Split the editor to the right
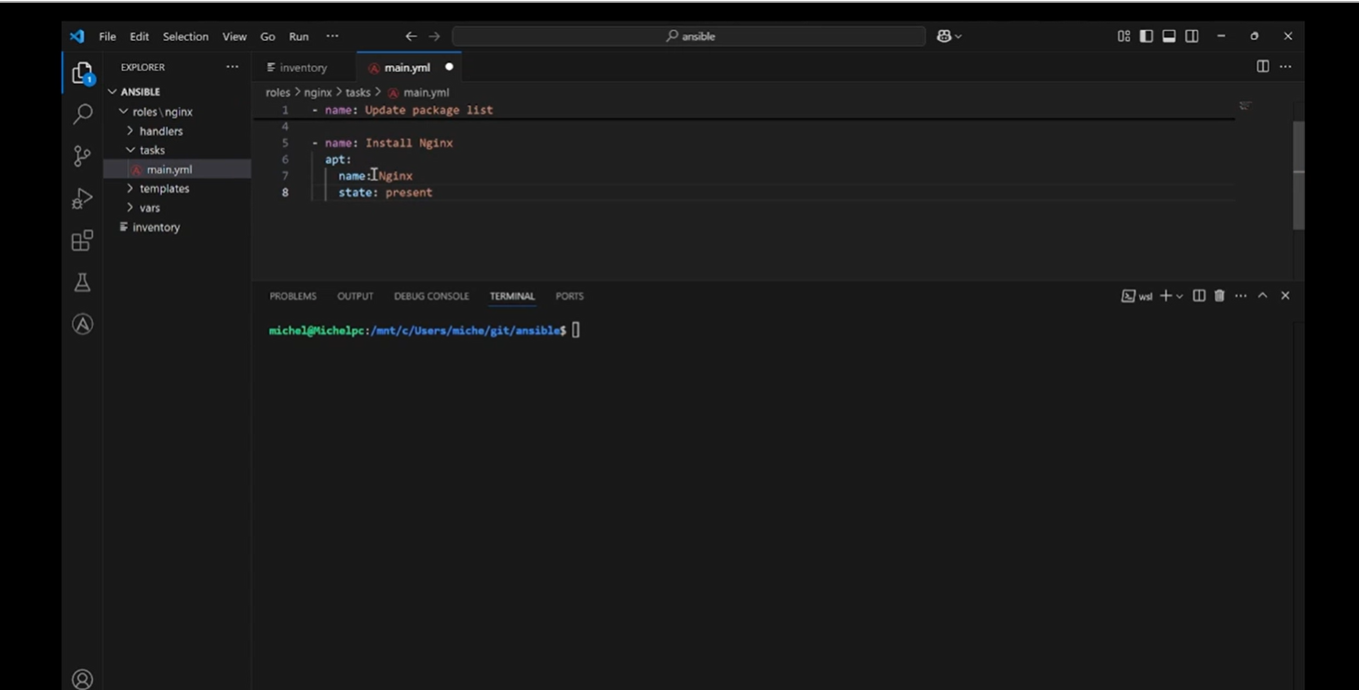 point(1262,66)
